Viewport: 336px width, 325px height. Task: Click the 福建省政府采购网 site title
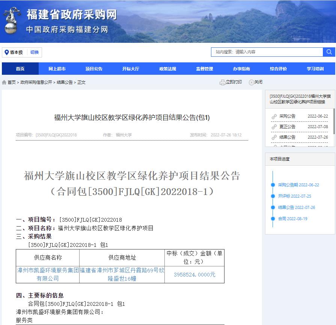tap(72, 15)
